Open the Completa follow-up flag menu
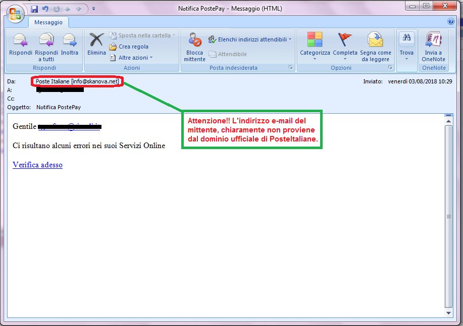 pos(345,46)
